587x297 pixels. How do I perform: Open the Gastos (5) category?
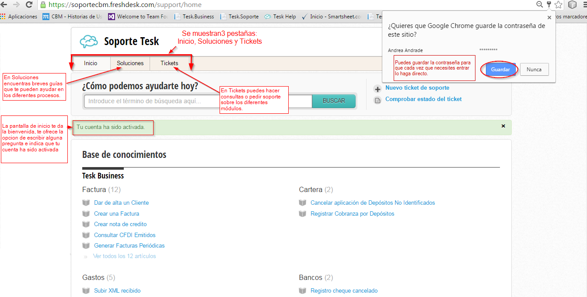[99, 277]
